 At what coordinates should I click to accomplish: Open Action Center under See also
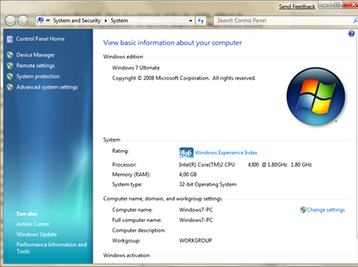click(33, 224)
